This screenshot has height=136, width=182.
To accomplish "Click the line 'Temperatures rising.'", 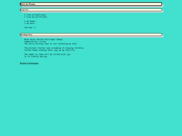I will pos(35,42).
